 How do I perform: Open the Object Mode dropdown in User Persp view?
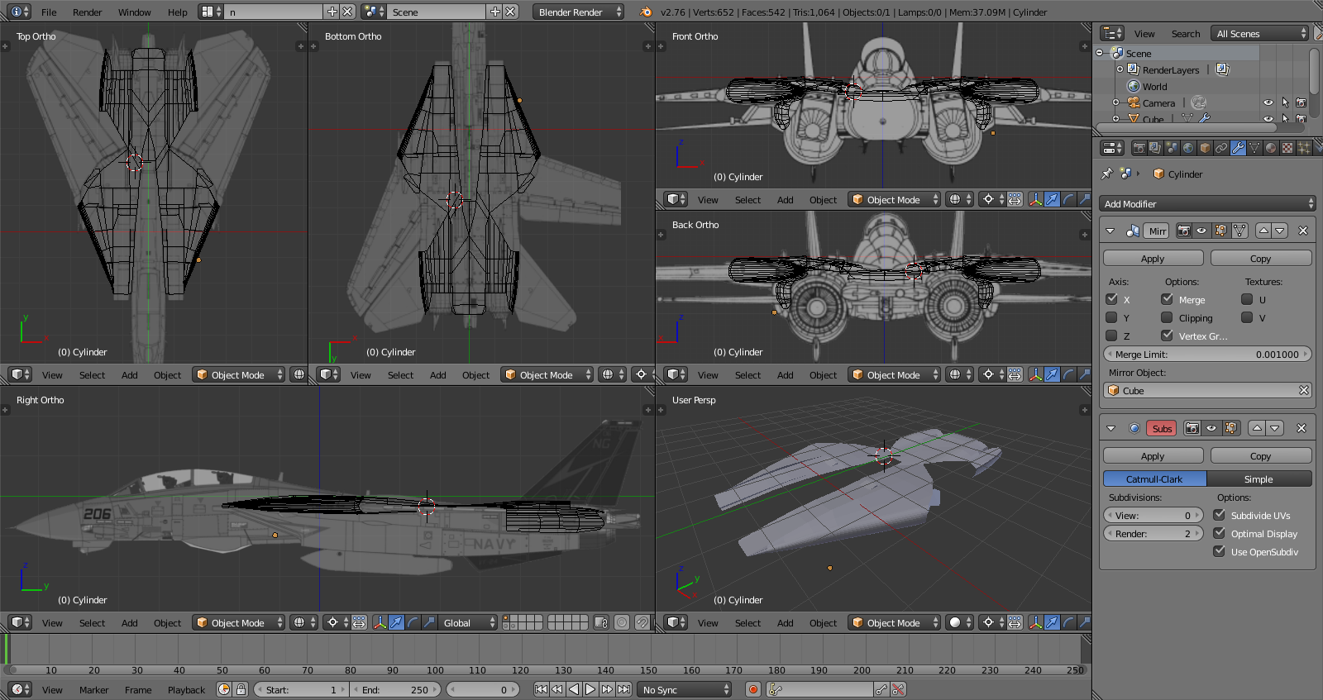pos(895,622)
